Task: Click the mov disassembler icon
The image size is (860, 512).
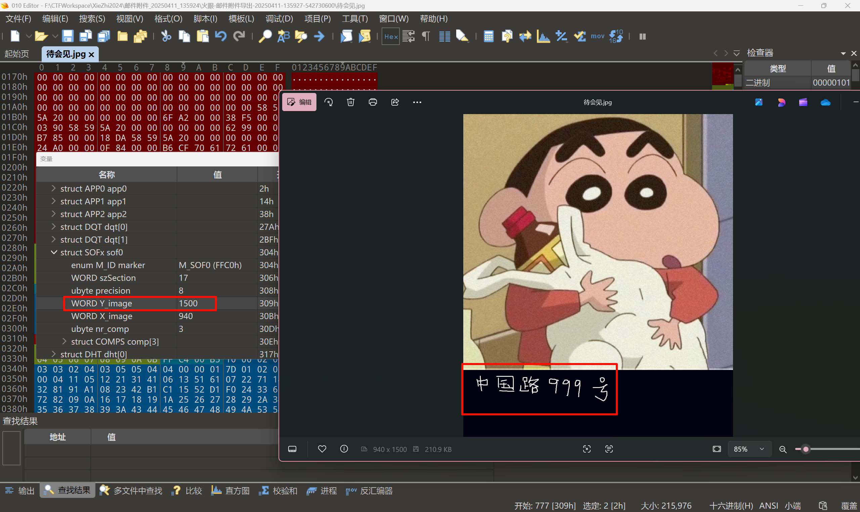Action: point(598,36)
